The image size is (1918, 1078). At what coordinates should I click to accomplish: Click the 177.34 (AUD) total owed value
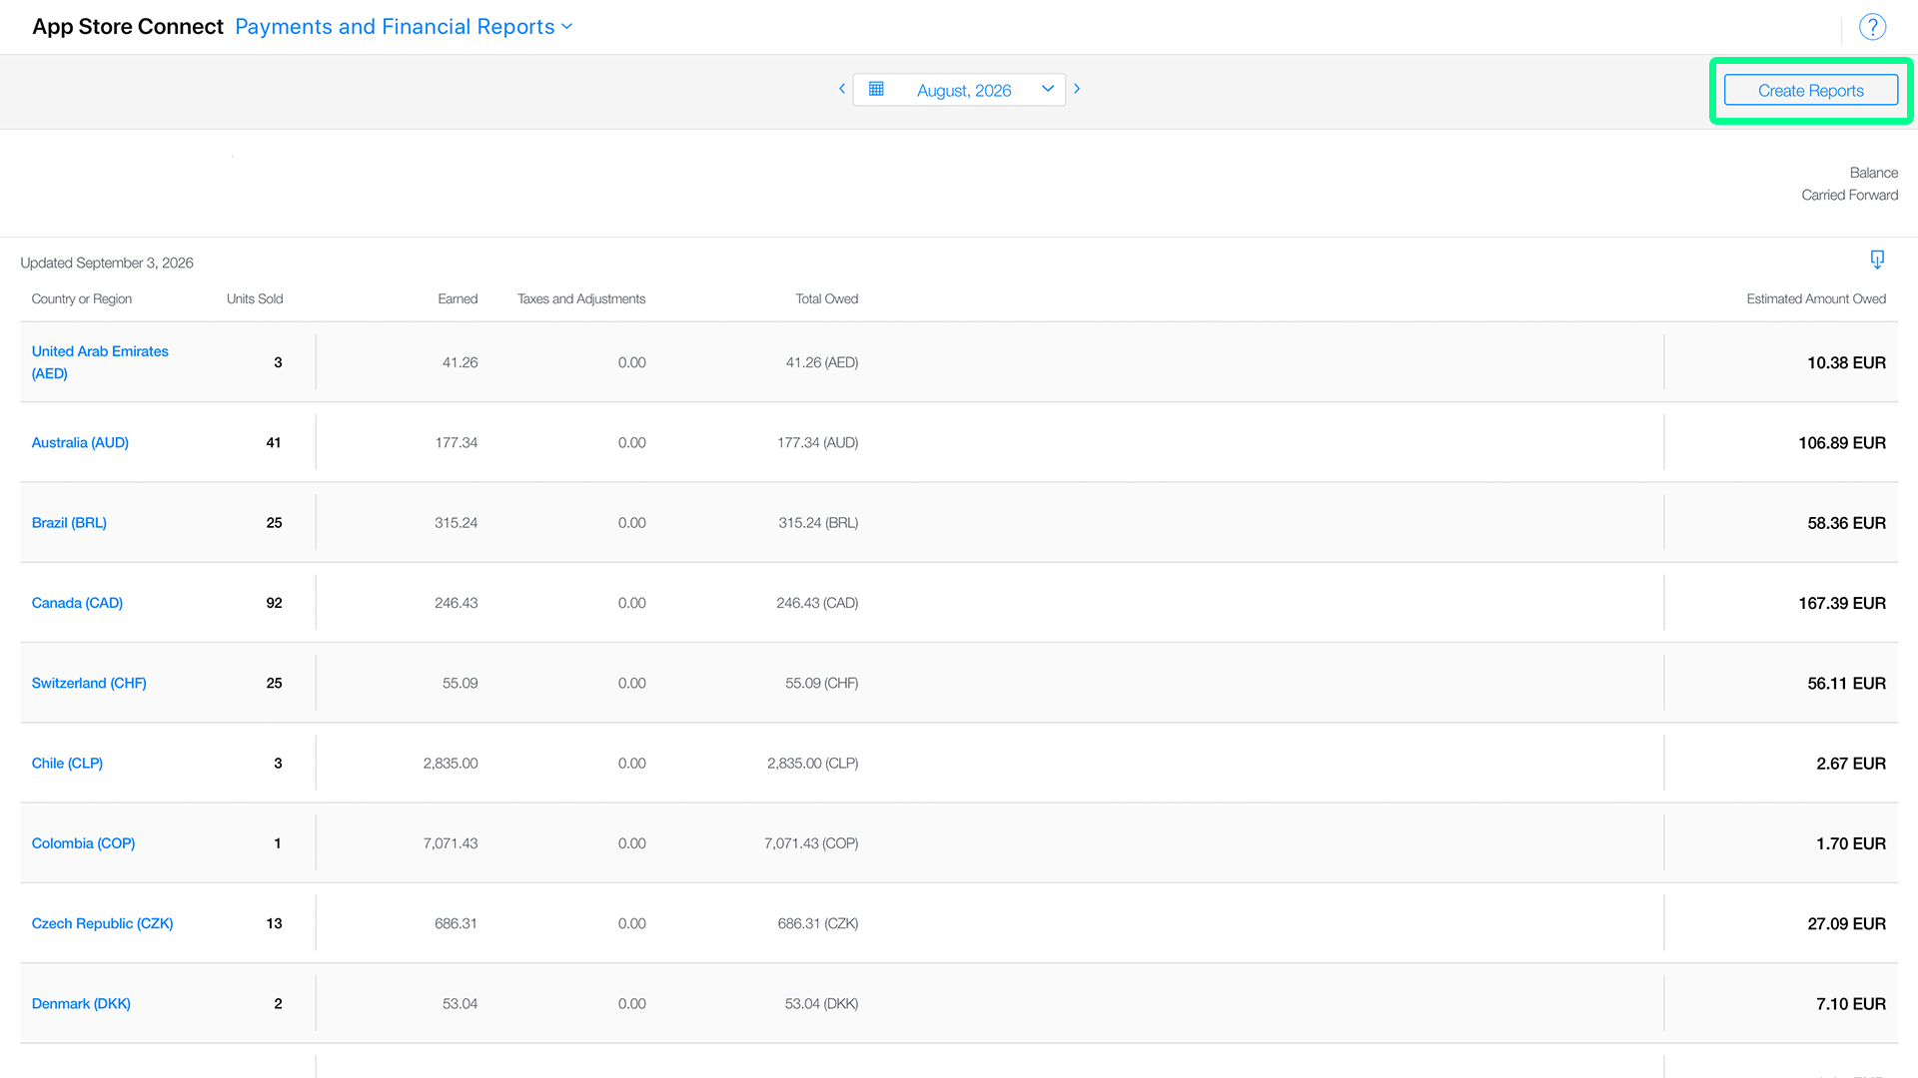point(817,442)
